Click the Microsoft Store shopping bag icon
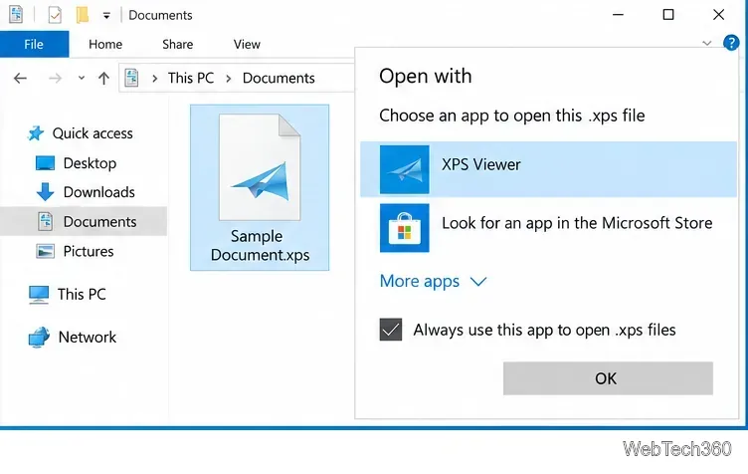This screenshot has height=474, width=748. (405, 228)
